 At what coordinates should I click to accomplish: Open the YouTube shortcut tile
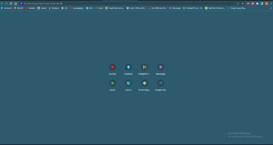112,67
